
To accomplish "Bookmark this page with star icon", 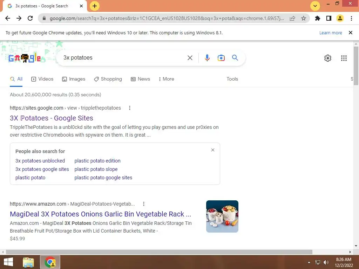I will coord(304,18).
